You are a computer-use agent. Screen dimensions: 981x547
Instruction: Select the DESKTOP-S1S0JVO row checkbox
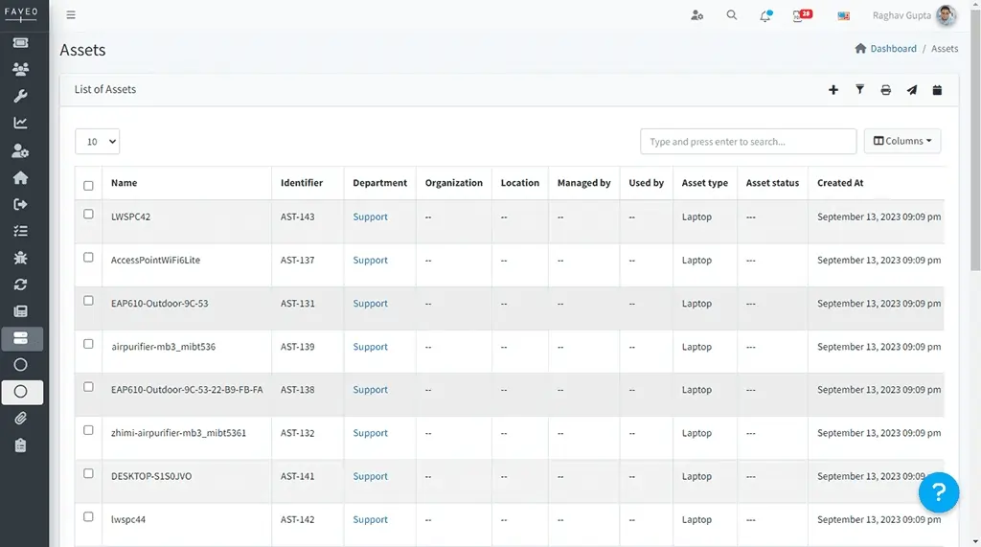coord(88,474)
